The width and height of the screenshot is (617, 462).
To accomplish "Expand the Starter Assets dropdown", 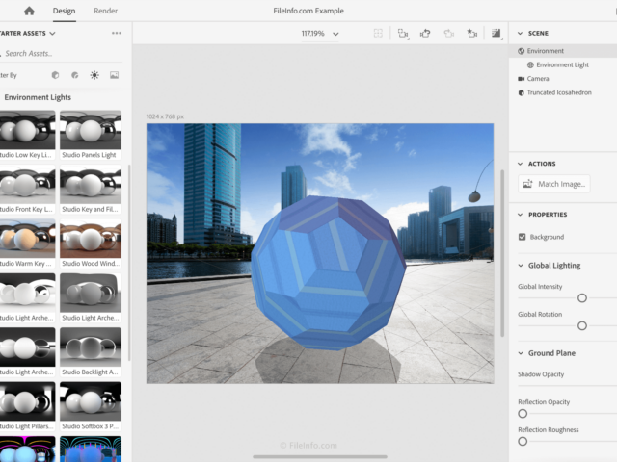I will pos(52,34).
